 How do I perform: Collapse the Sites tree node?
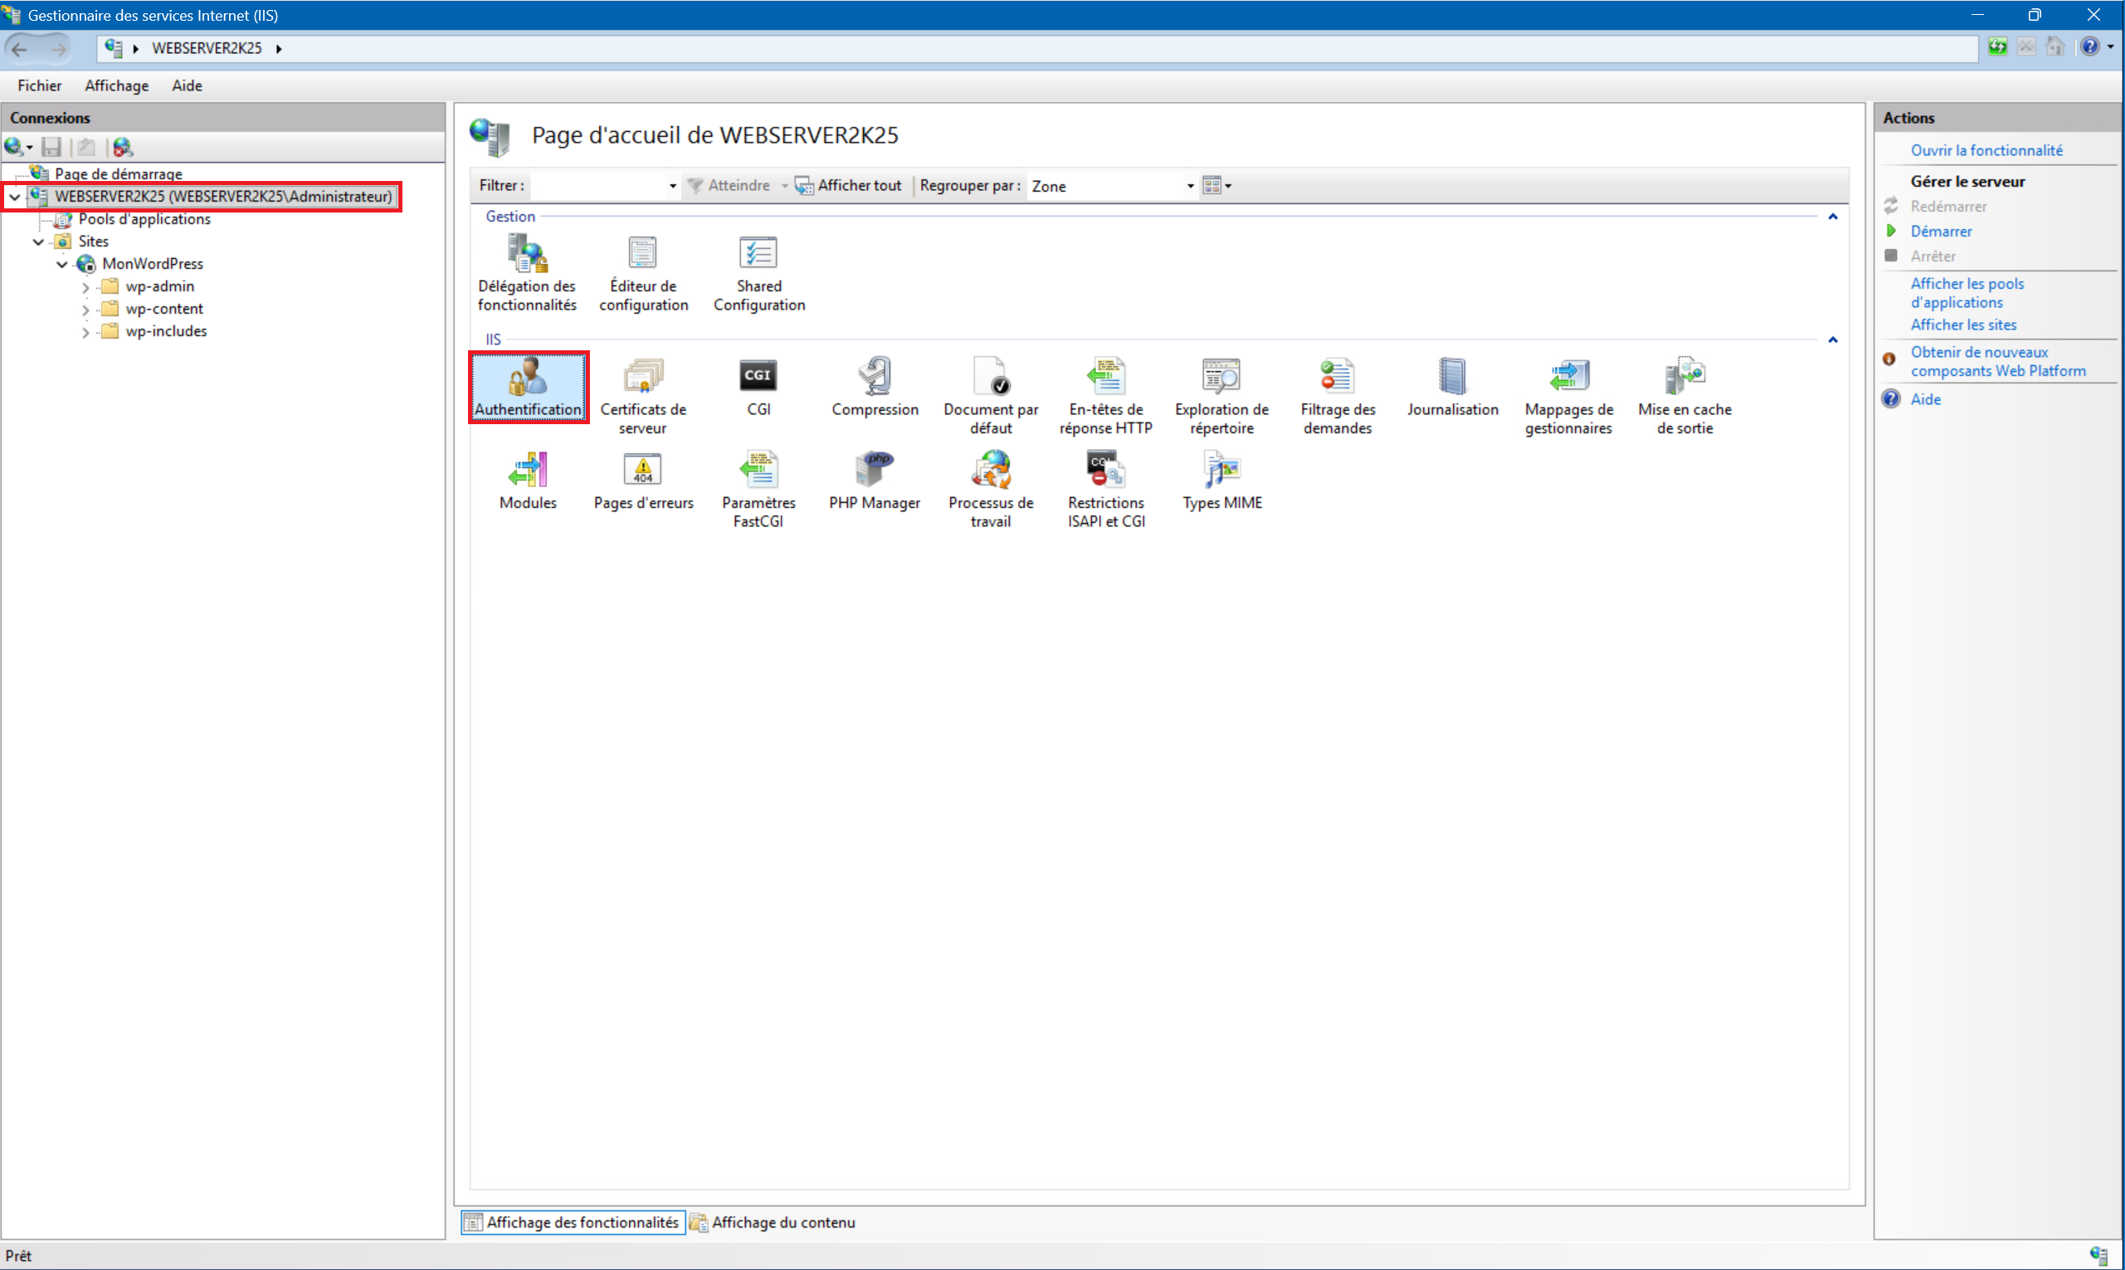[x=38, y=242]
